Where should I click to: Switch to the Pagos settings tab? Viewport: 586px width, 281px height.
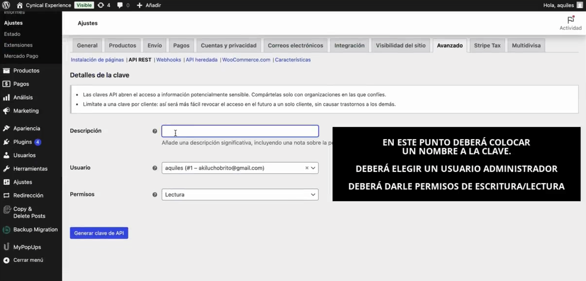181,45
